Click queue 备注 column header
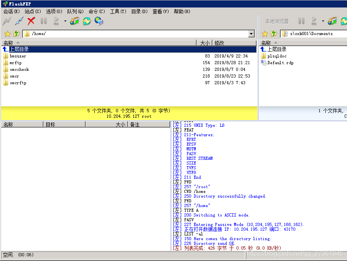This screenshot has width=347, height=261. (149, 124)
